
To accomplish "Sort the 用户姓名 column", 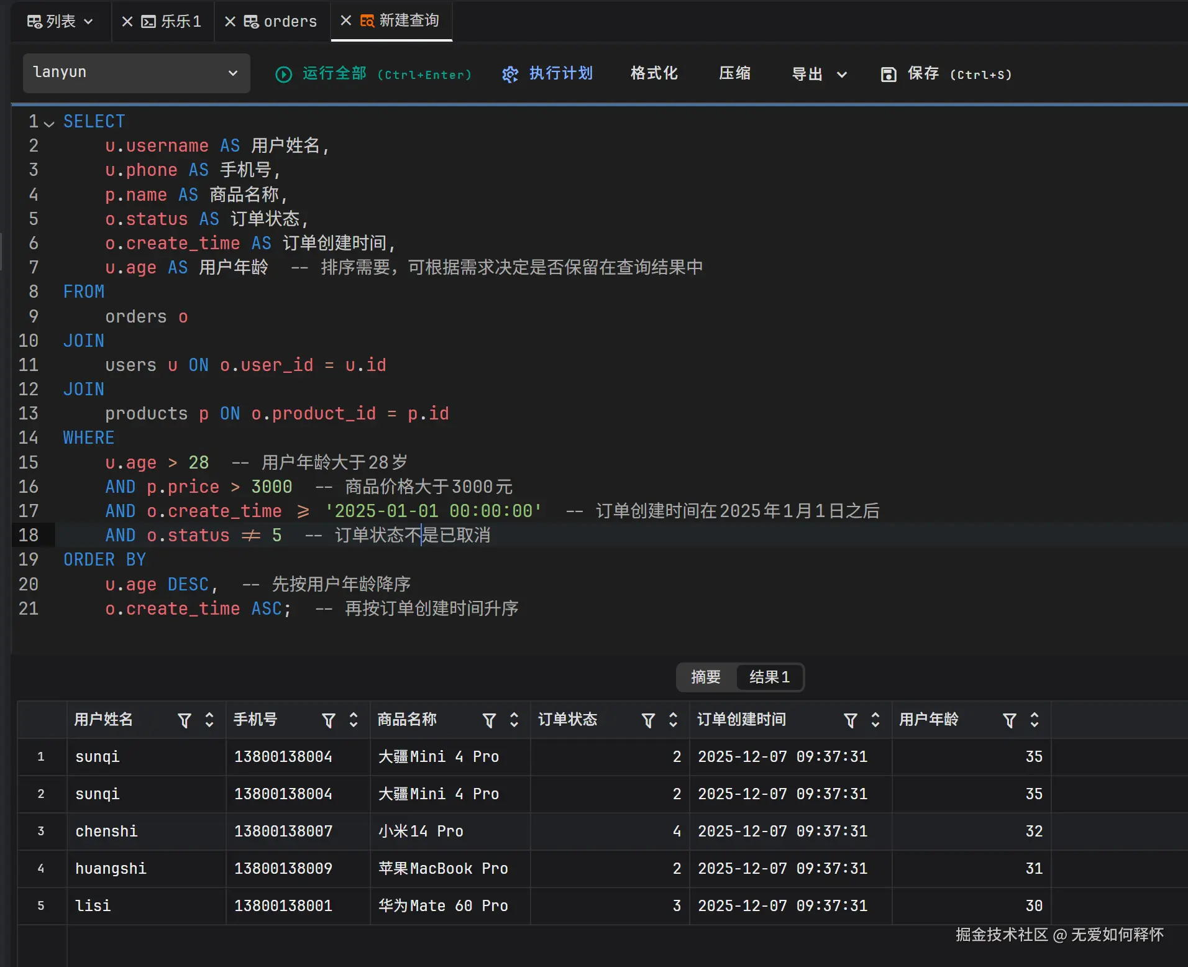I will point(209,720).
